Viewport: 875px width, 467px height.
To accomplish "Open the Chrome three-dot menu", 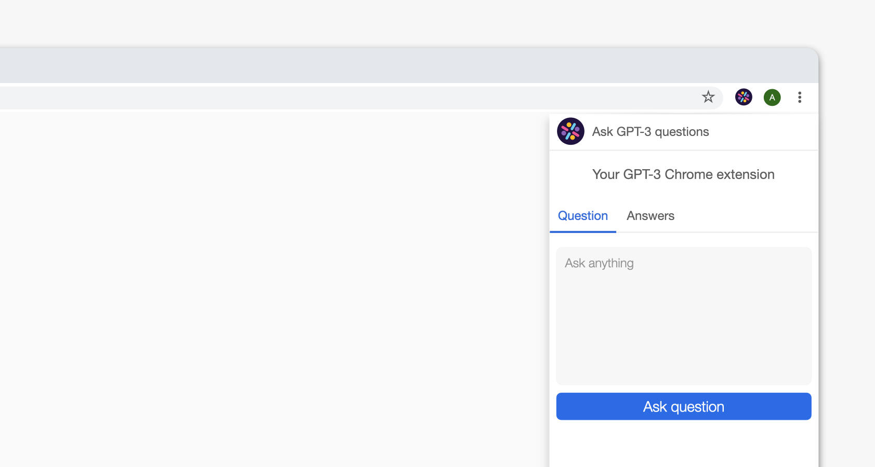I will pos(800,98).
